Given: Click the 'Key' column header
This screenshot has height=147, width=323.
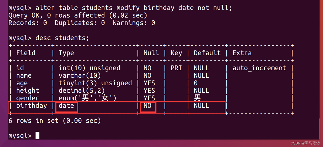Looking at the screenshot, I should 176,53.
